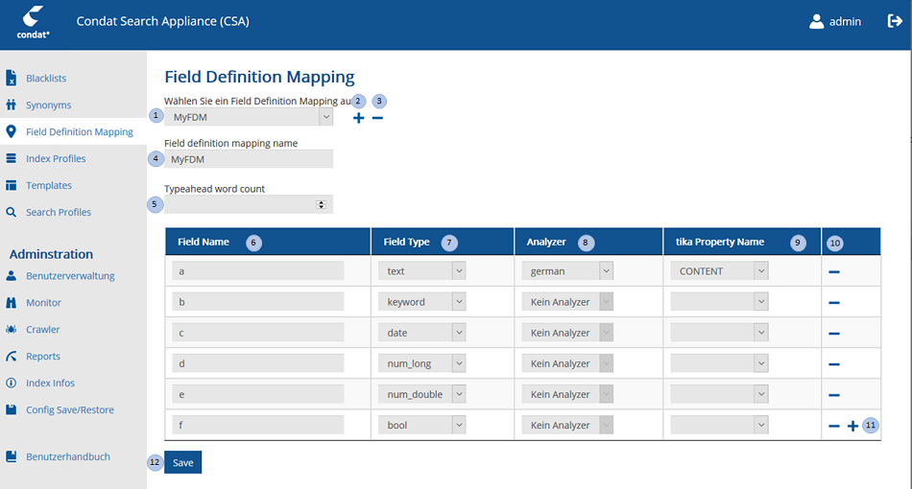Click the Index Infos info icon
The image size is (912, 489).
12,383
